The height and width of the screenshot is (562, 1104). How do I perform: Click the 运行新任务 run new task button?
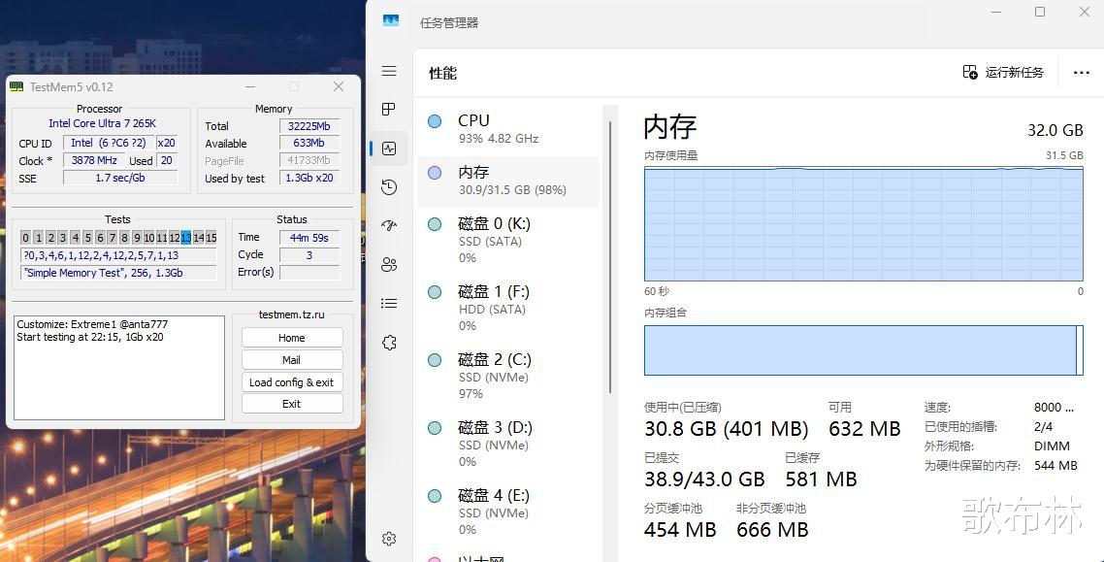1003,72
